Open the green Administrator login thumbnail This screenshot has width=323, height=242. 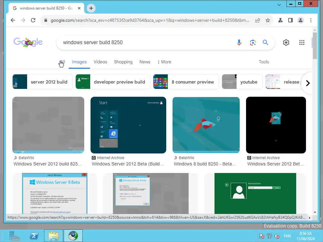(255, 193)
